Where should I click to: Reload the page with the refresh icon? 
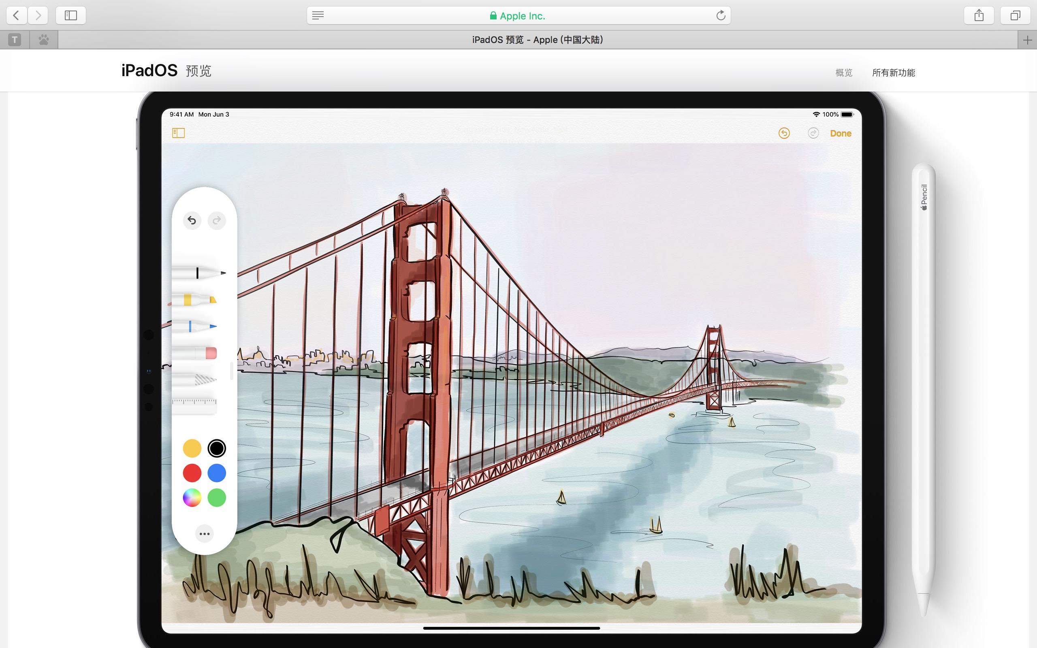point(721,15)
